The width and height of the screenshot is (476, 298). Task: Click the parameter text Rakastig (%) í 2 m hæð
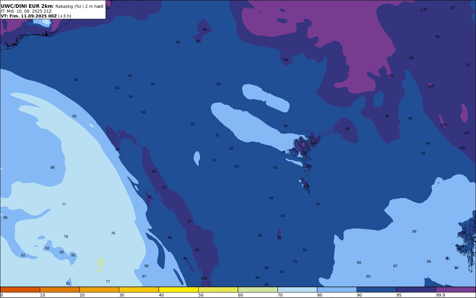[80, 6]
